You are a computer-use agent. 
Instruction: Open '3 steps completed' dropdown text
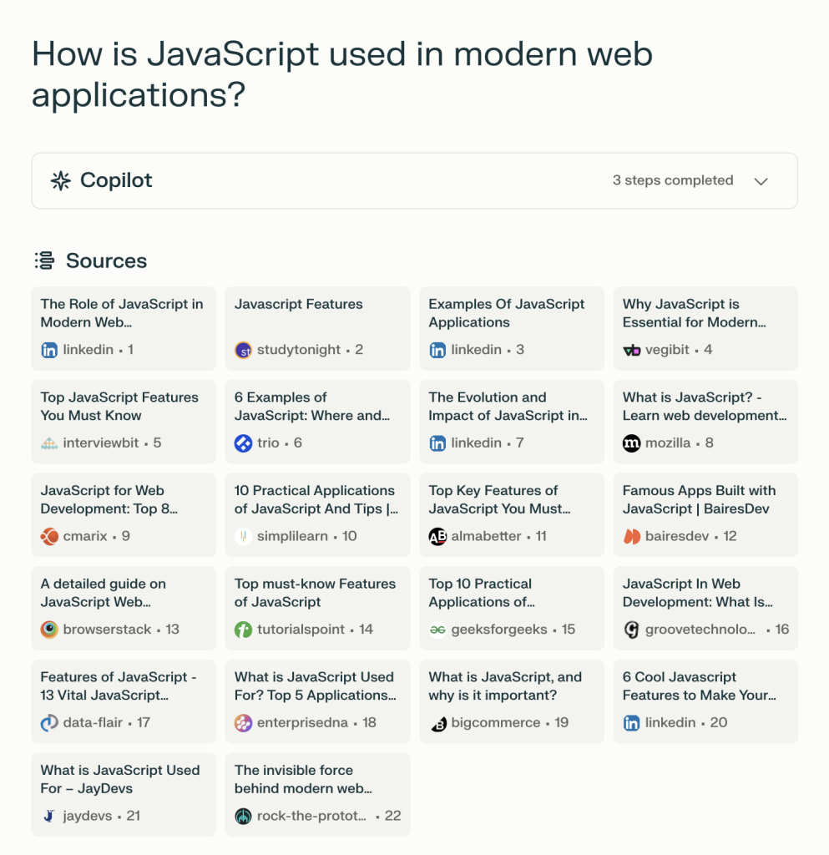[x=673, y=180]
